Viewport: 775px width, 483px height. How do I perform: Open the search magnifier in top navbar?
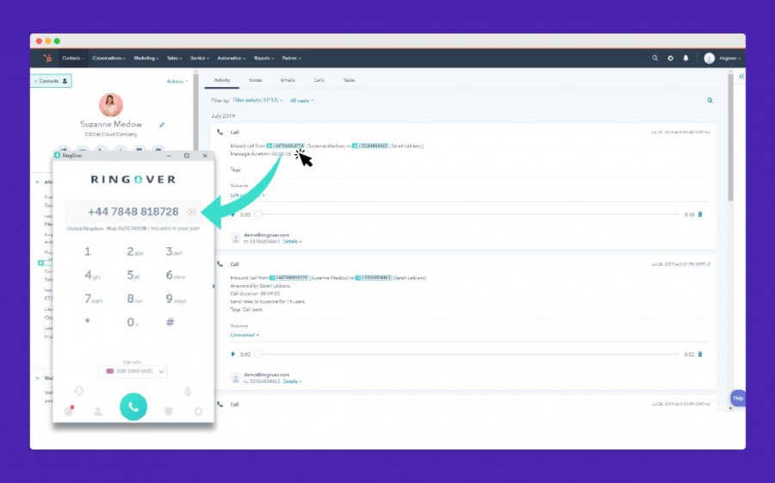(655, 58)
